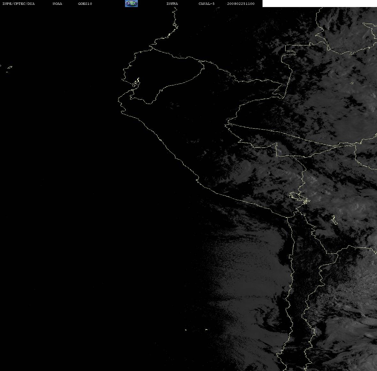Click the INPE/CPTEC/DSA header label

(x=19, y=4)
